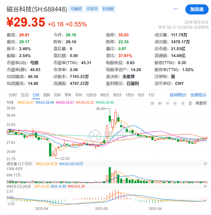Viewport: 211px width, 215px height.
Task: Switch to the 五日 chart tab
Action: point(25,95)
